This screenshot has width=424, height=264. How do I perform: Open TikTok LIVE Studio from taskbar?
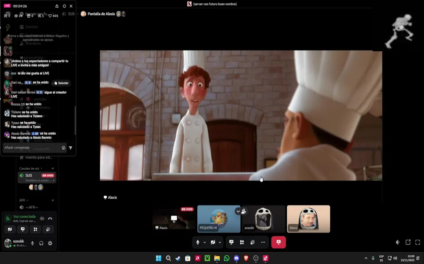[x=266, y=258]
